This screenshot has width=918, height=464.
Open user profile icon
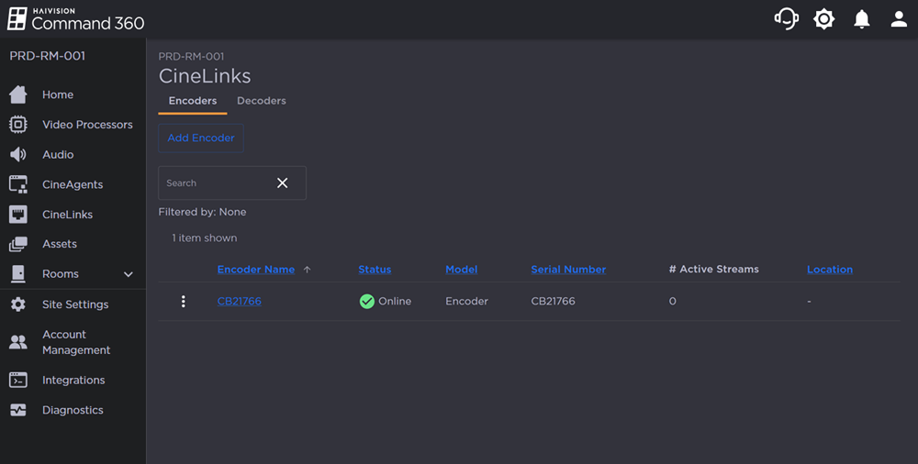click(899, 19)
